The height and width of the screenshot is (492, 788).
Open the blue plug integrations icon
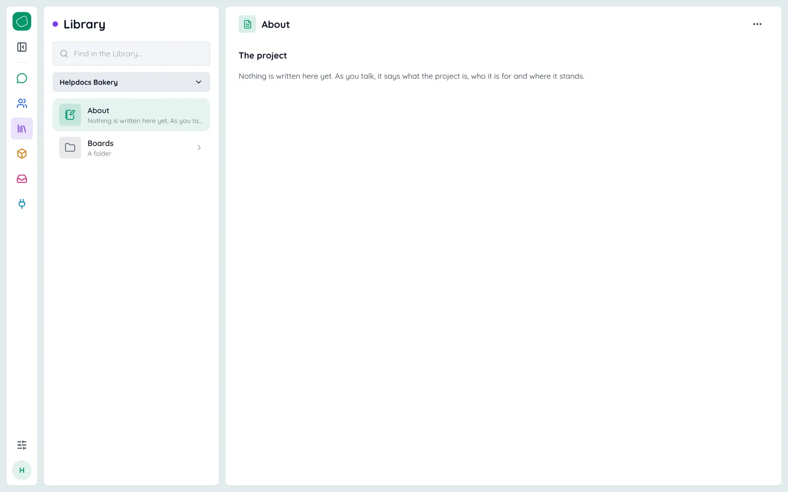pyautogui.click(x=22, y=204)
